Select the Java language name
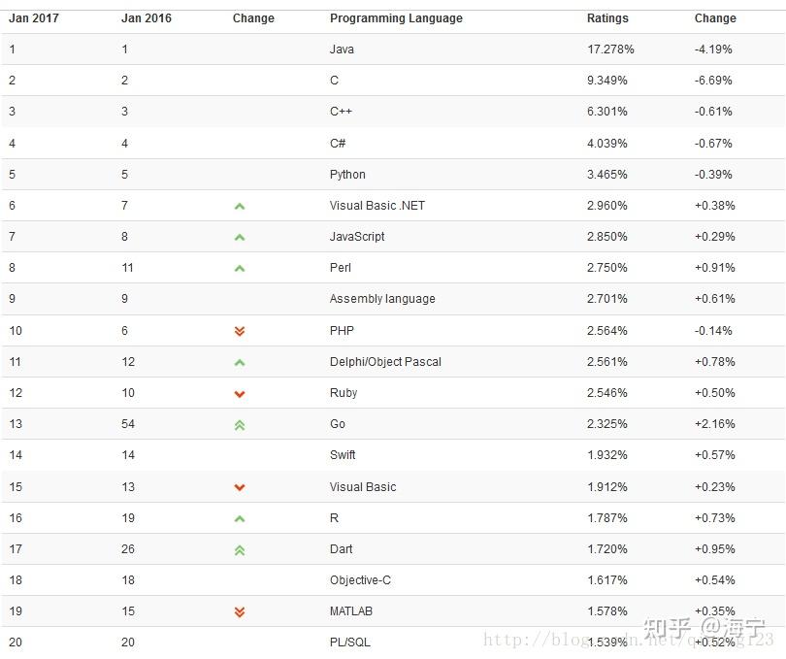786x659 pixels. (x=342, y=49)
